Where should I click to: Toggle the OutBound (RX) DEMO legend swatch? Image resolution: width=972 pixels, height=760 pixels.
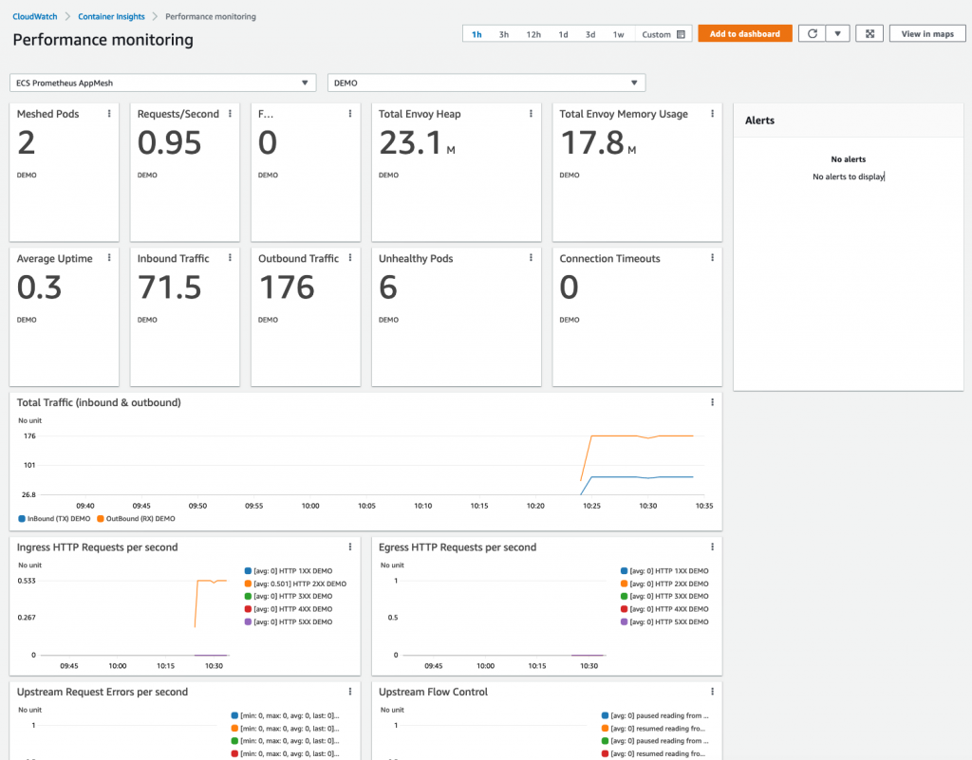tap(100, 519)
